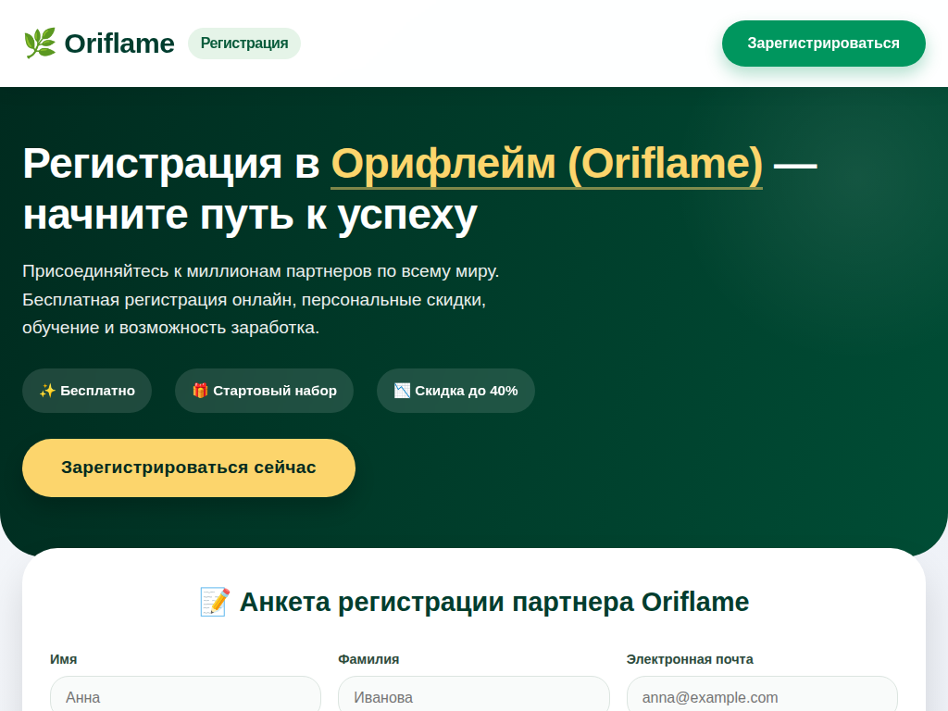The image size is (948, 711).
Task: Focus the Фамилия input field
Action: (x=474, y=695)
